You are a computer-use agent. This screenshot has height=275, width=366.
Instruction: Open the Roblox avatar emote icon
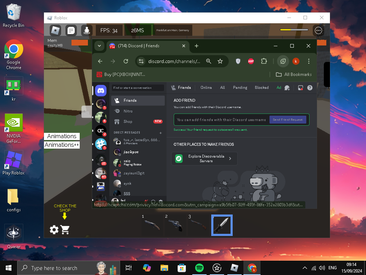pos(86,30)
